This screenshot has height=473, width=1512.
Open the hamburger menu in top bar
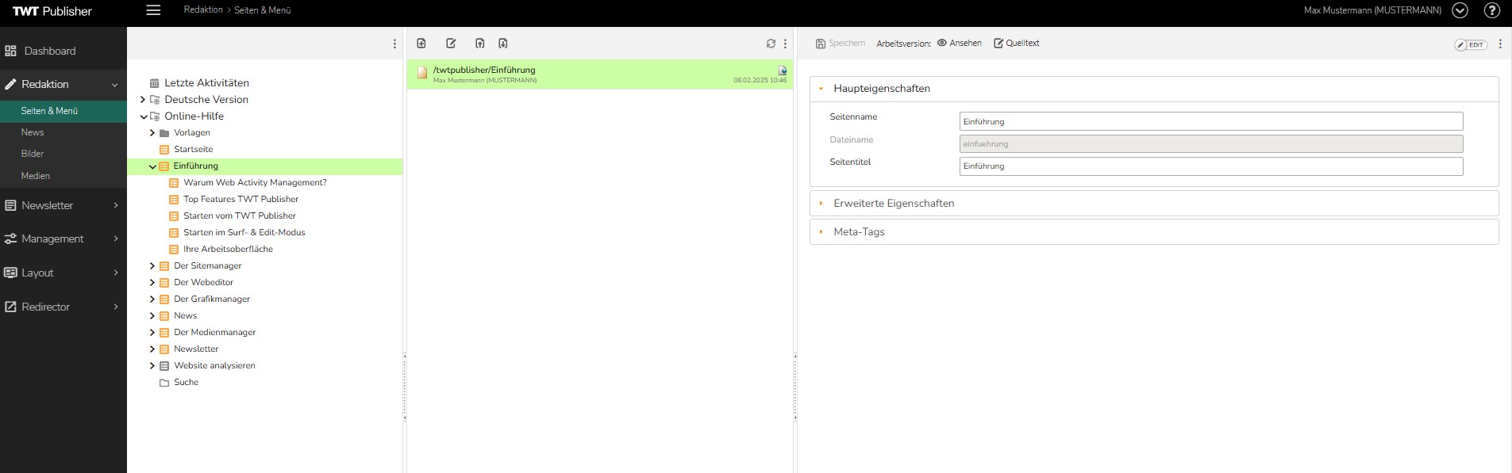(153, 10)
